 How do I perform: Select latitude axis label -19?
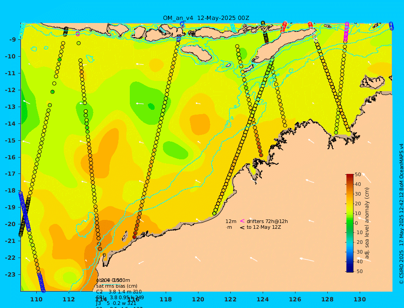click(x=10, y=208)
